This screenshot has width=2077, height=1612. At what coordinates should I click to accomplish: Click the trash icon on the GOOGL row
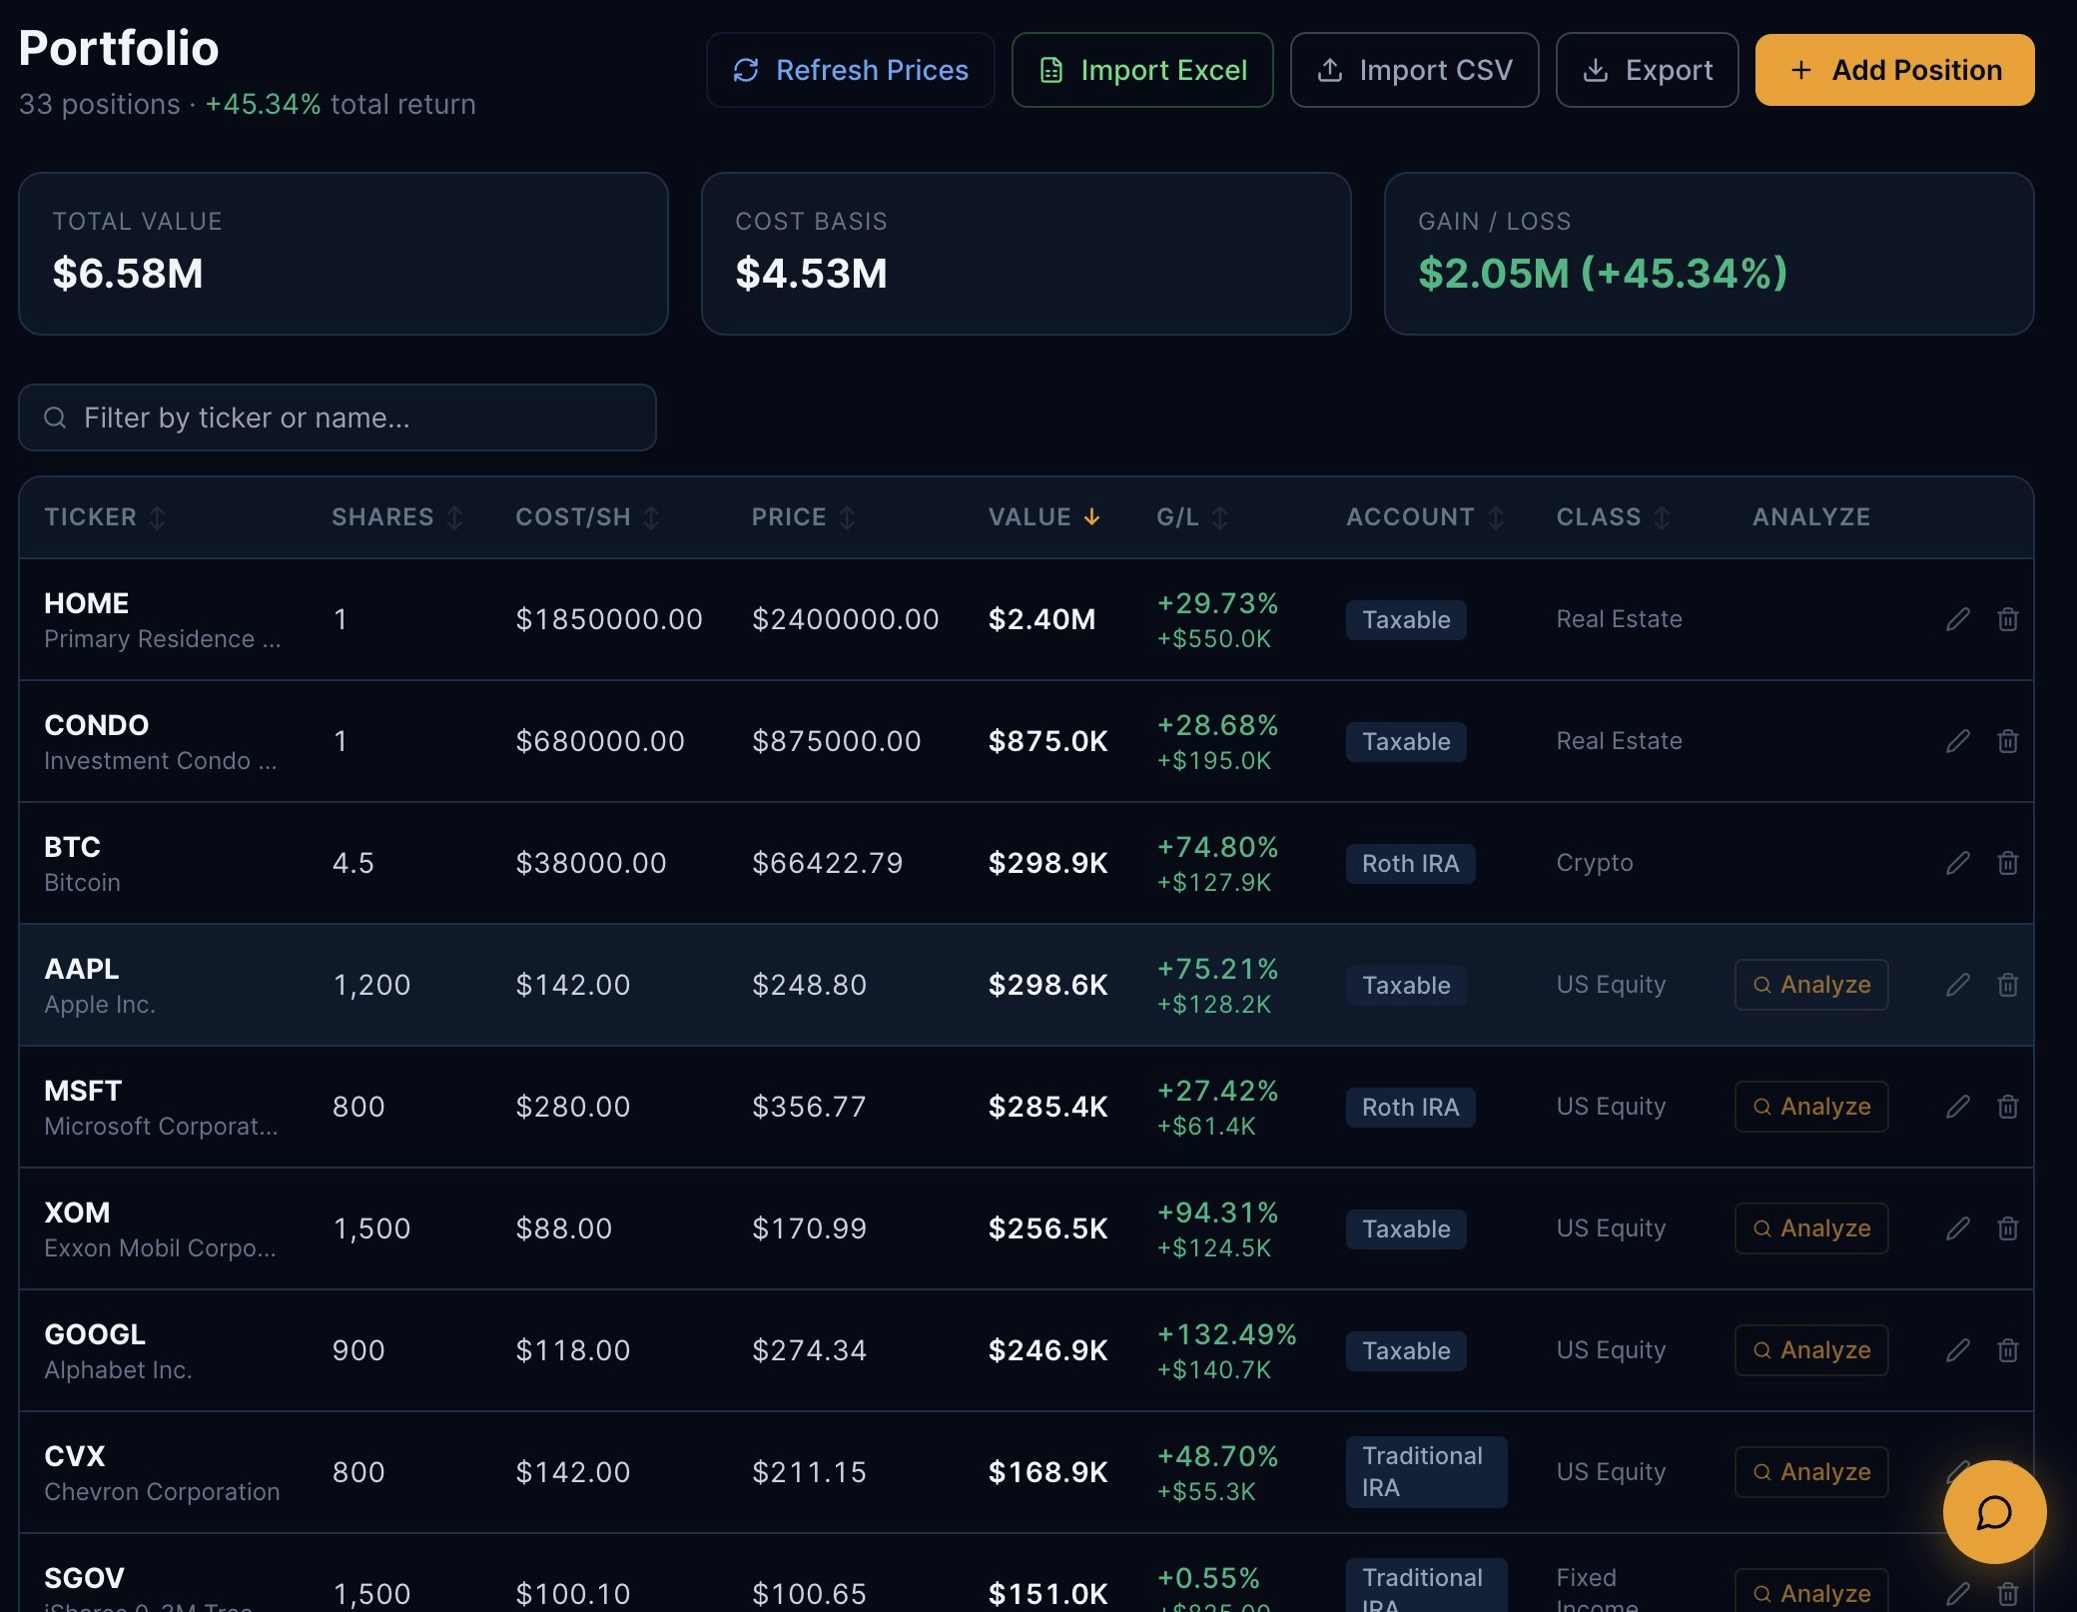[x=2009, y=1350]
